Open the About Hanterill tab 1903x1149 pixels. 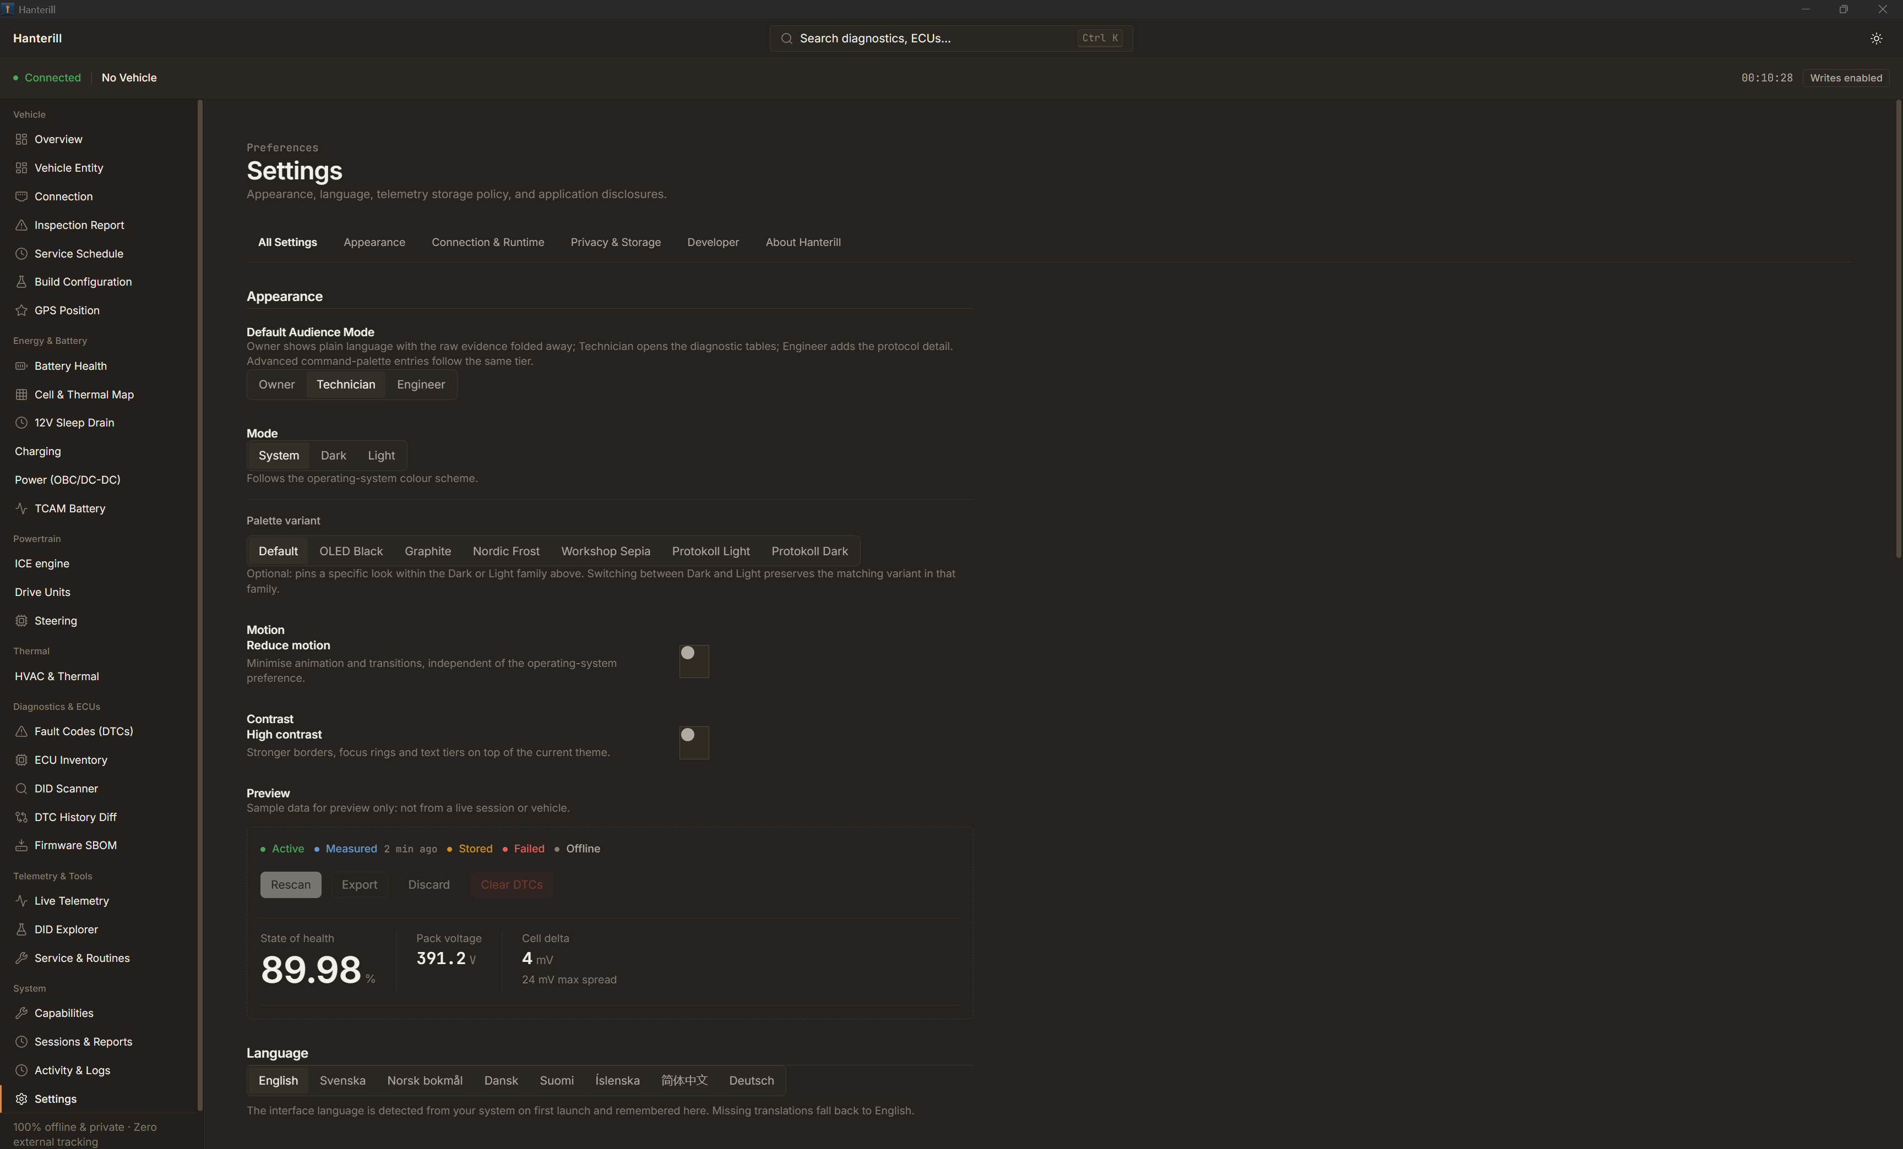pos(802,242)
